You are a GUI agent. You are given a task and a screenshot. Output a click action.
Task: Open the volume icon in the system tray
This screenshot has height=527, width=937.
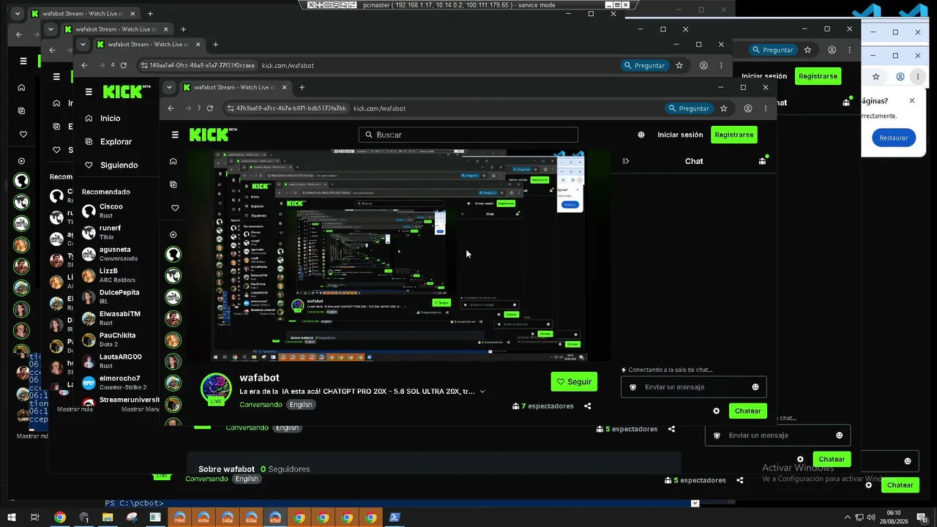(x=871, y=517)
